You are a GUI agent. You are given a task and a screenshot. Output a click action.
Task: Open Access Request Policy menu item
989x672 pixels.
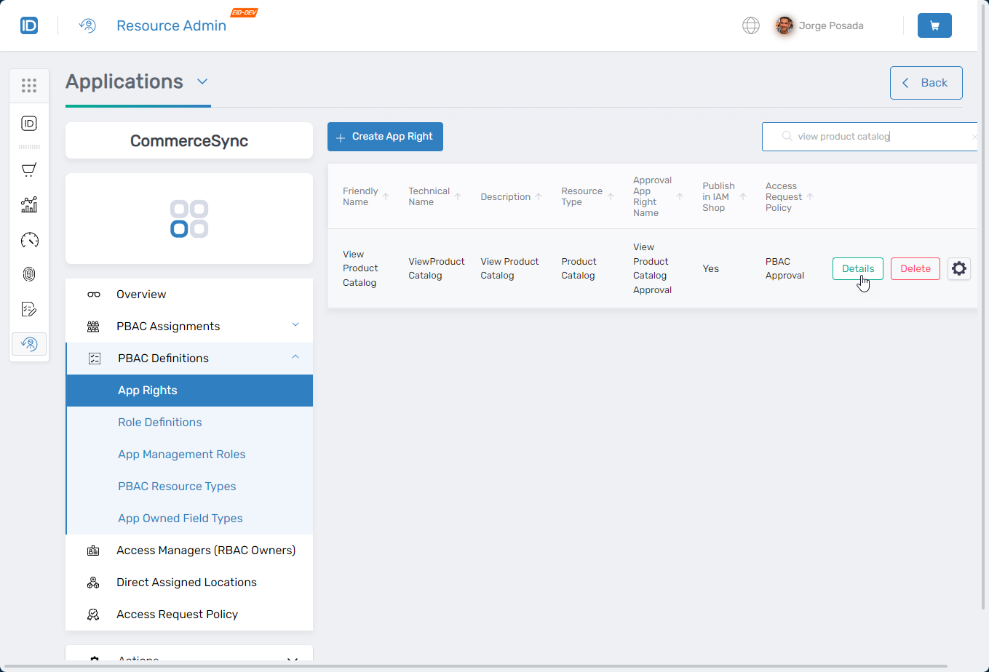point(177,614)
